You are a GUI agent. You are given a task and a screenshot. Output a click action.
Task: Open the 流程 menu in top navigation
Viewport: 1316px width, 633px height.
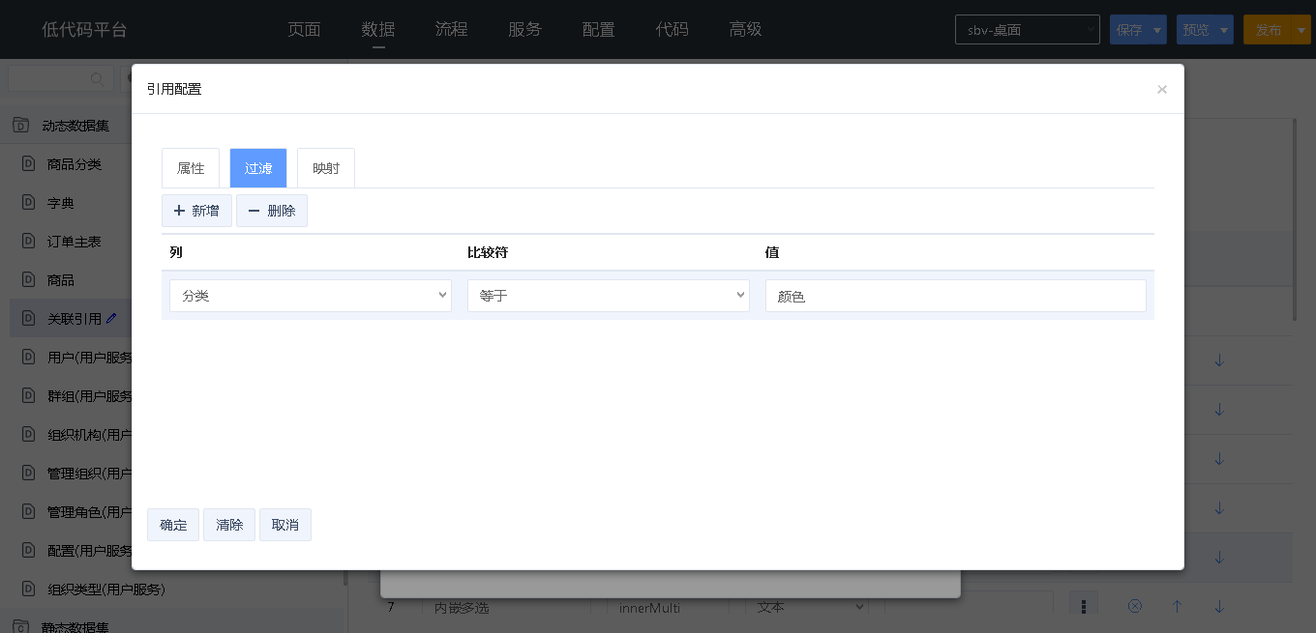coord(451,30)
